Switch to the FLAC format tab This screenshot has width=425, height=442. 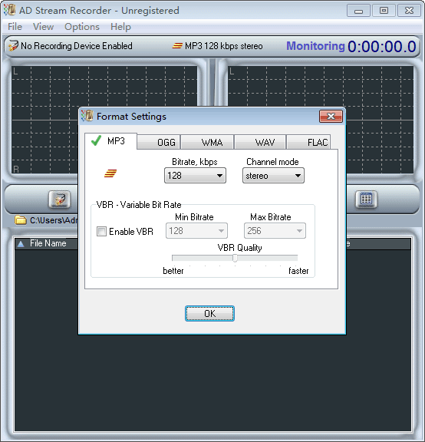point(308,142)
